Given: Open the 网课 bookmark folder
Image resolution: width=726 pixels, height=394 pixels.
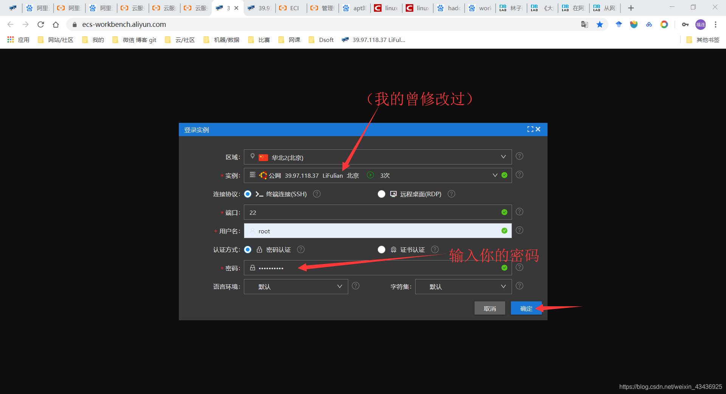Looking at the screenshot, I should (x=289, y=40).
